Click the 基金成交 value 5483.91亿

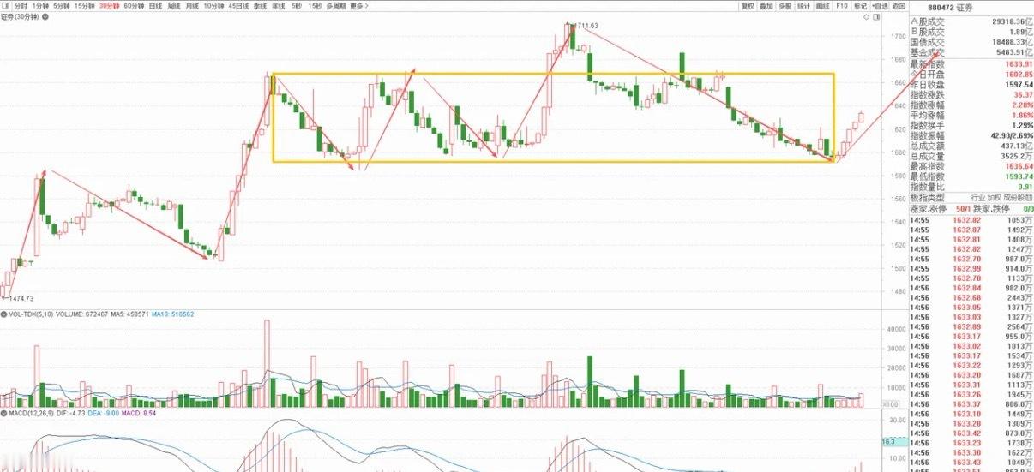click(x=1014, y=52)
